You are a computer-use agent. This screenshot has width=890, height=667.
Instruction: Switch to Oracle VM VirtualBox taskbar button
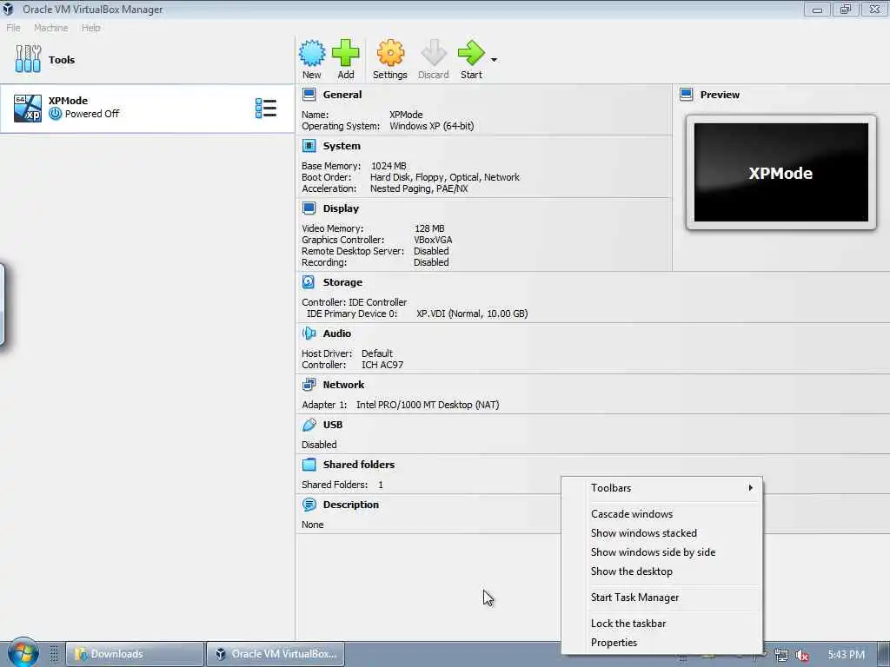[276, 654]
